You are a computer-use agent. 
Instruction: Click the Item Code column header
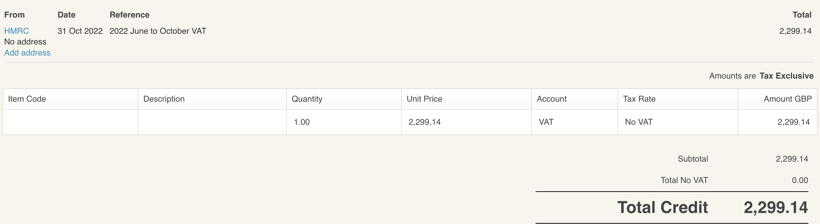click(27, 99)
